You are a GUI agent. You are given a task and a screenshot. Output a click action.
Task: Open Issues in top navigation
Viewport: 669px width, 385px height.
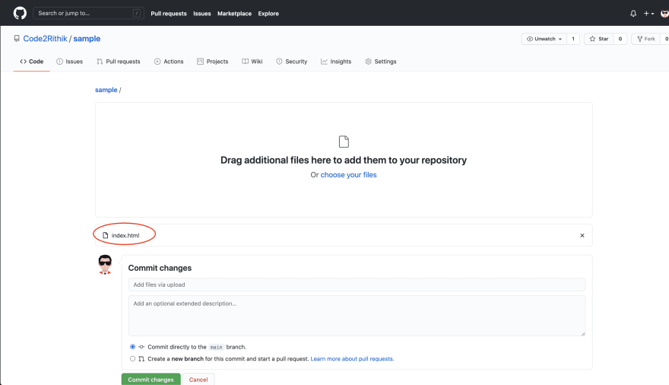click(201, 14)
